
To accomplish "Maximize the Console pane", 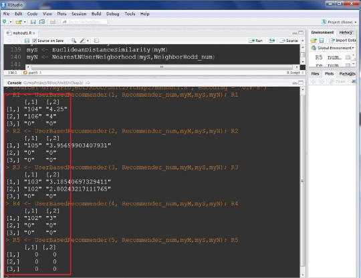I will point(301,83).
